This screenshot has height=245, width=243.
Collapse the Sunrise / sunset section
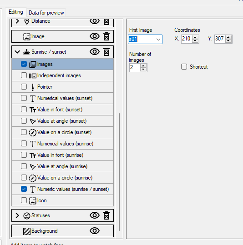point(17,52)
